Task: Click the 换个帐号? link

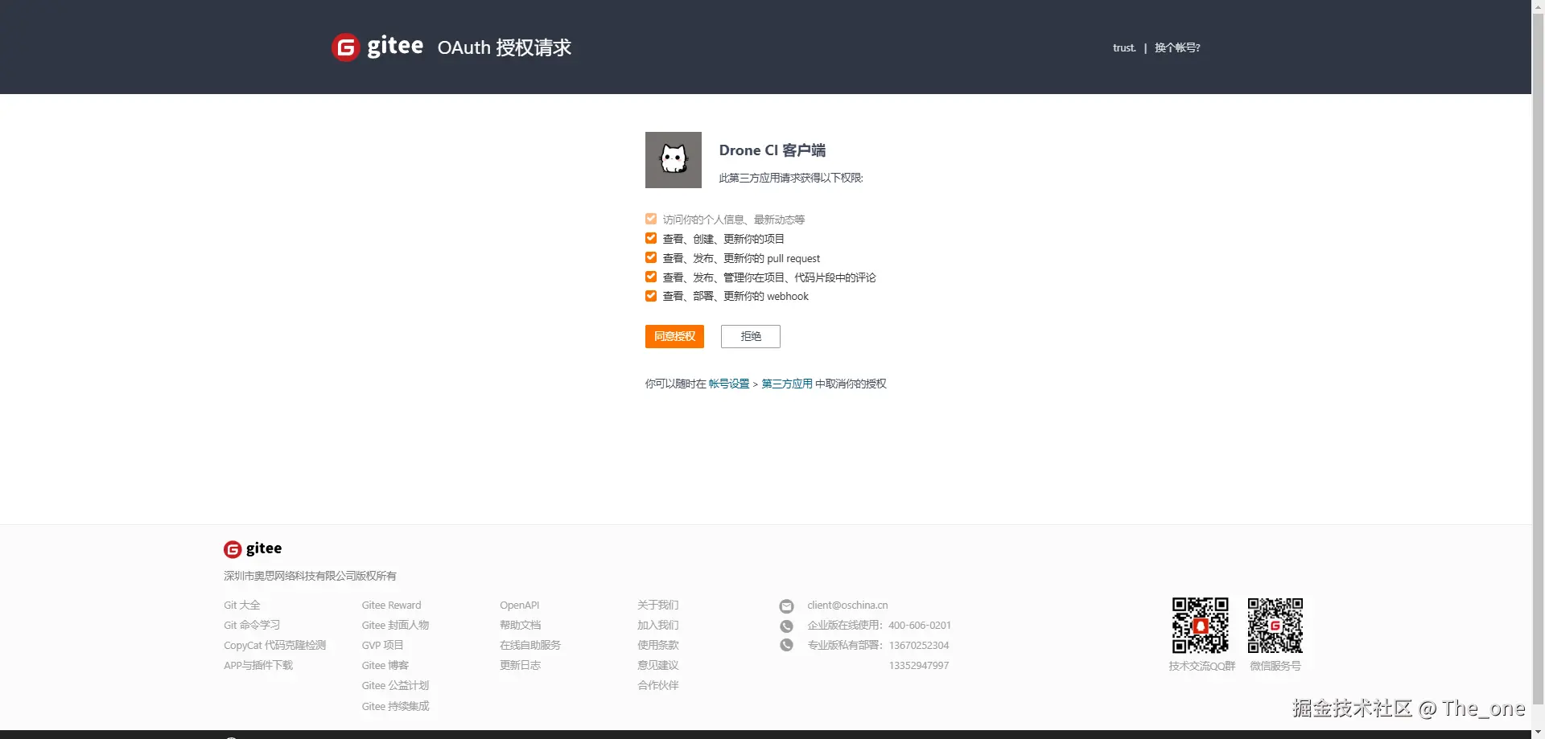Action: (1177, 48)
